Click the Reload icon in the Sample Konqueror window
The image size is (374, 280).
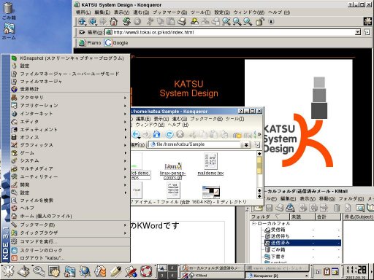tap(169, 134)
